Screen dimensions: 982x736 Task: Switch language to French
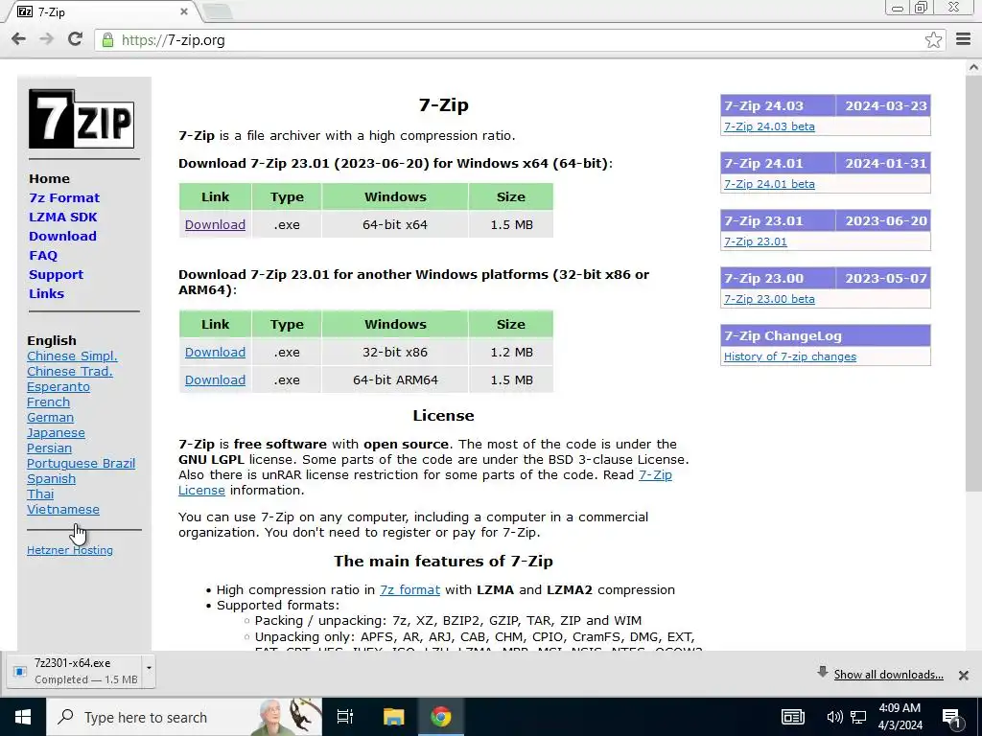point(48,402)
